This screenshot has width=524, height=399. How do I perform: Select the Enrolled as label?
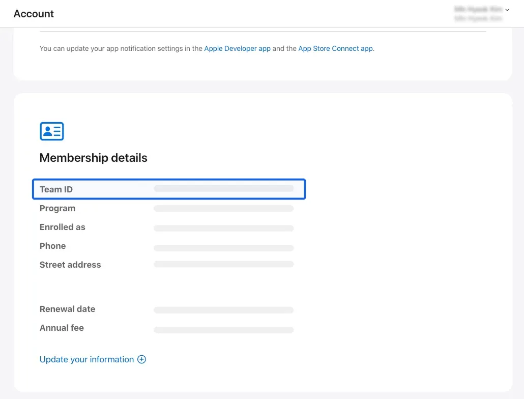(62, 227)
